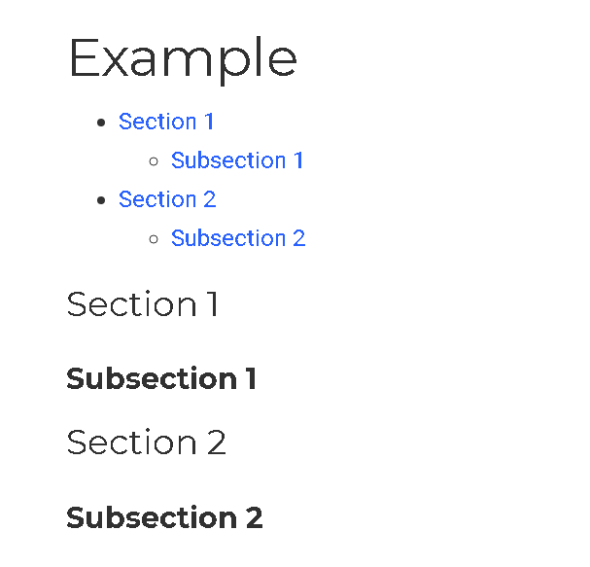The image size is (590, 567).
Task: Click the numeral 2 in the Subsection 2 link
Action: pos(299,238)
